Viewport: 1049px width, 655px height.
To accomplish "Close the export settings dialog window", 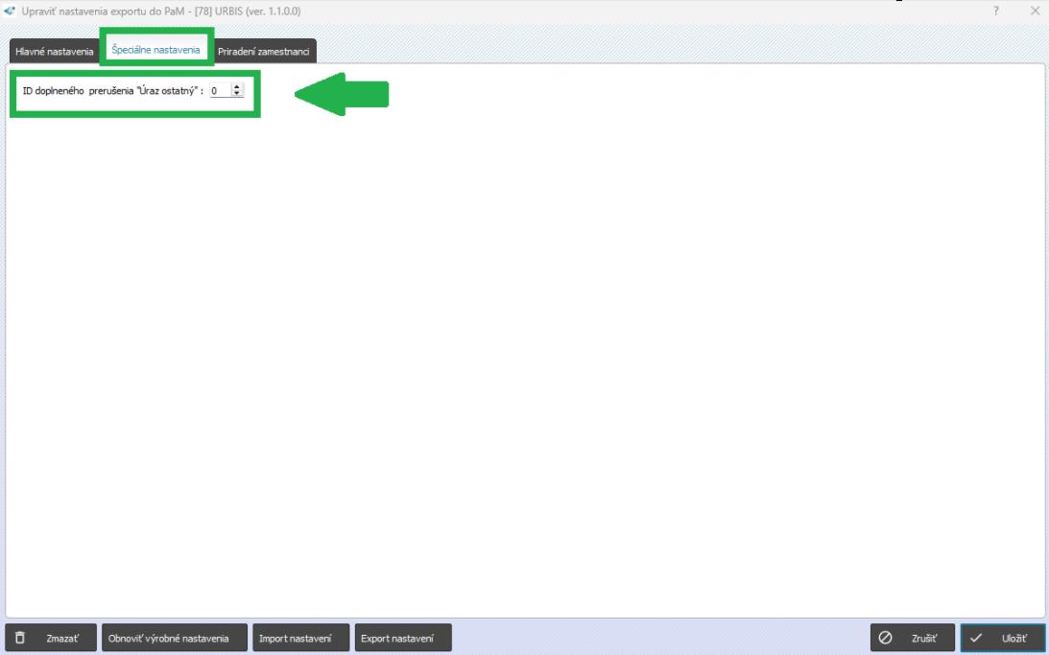I will [x=1035, y=11].
